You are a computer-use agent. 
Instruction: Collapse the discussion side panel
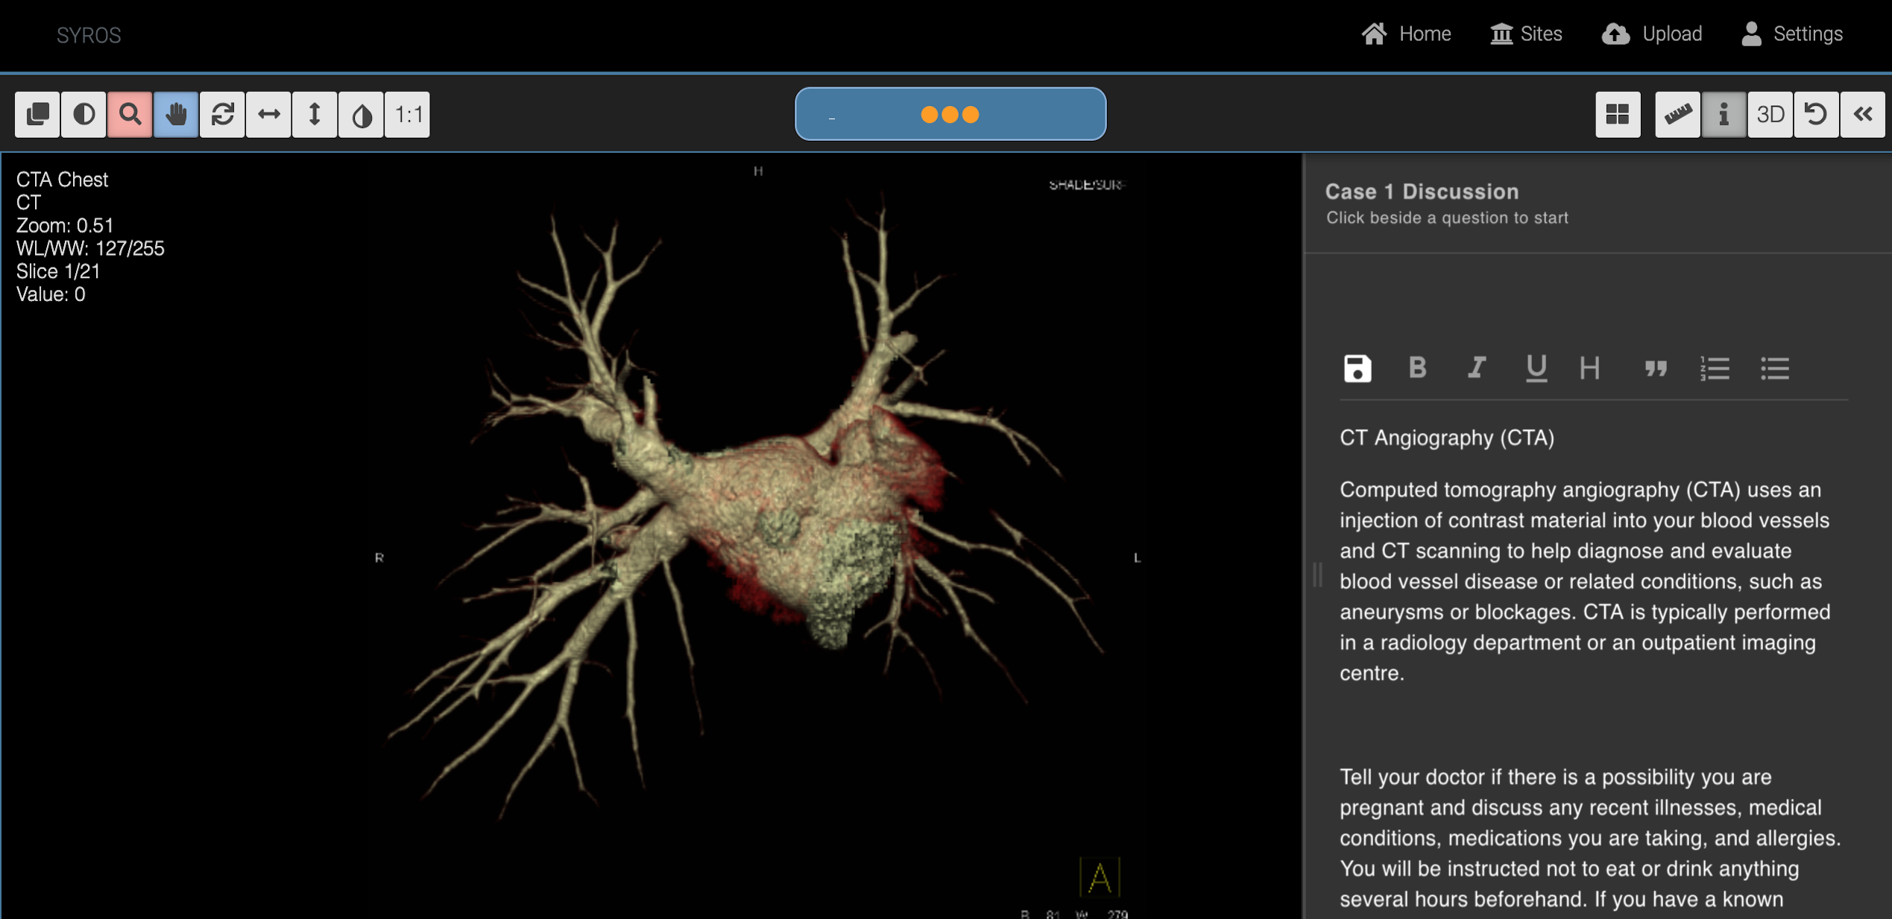click(x=1862, y=115)
